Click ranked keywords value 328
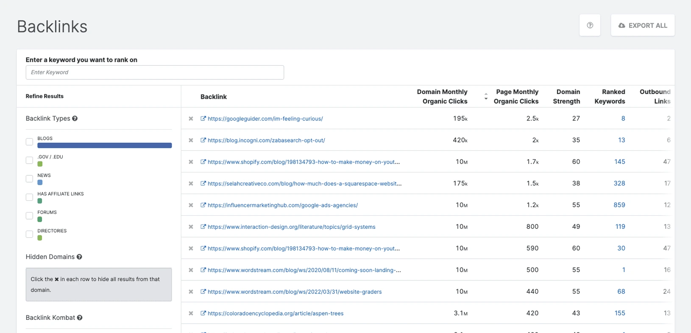 click(x=619, y=183)
